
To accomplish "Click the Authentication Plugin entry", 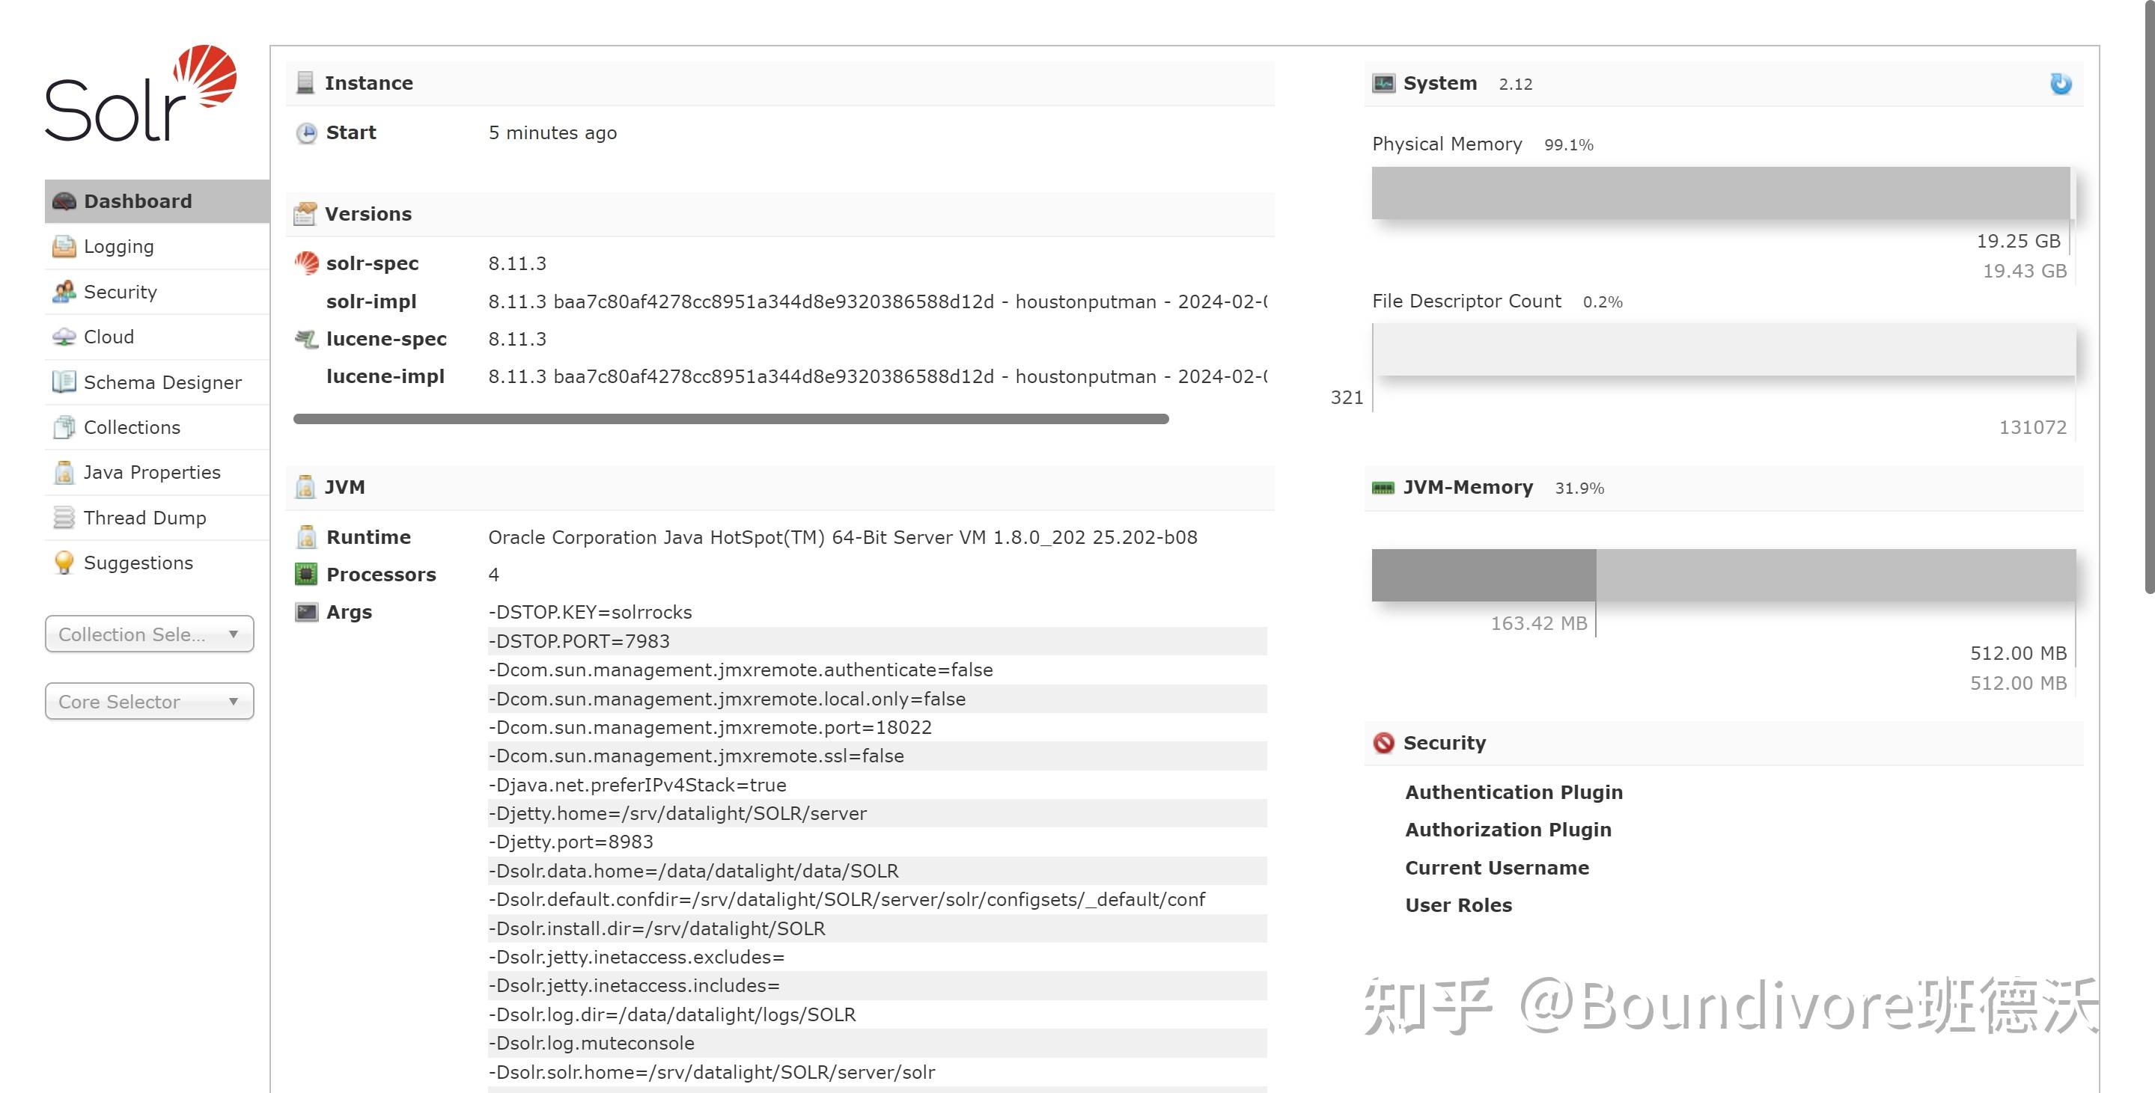I will coord(1514,791).
